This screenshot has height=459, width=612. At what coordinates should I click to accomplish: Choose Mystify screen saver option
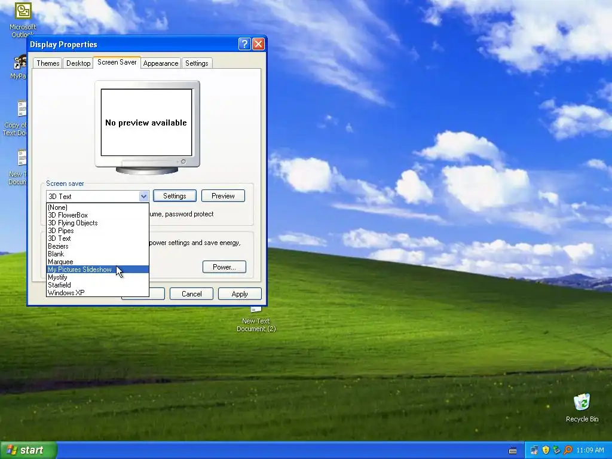(97, 277)
